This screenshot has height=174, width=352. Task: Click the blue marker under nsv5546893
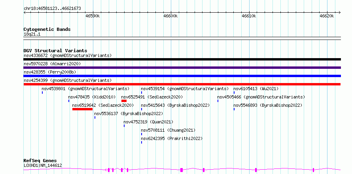tap(234, 109)
